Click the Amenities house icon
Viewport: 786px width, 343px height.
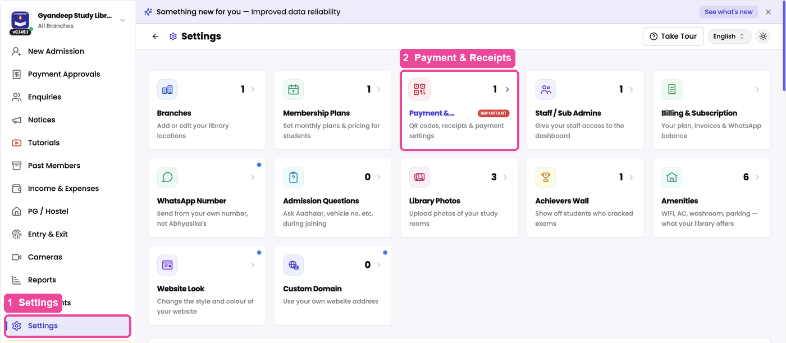(x=671, y=177)
